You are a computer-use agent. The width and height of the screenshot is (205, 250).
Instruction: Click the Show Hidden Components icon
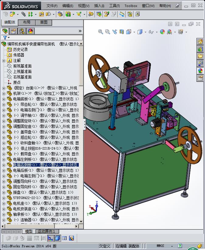(60, 14)
